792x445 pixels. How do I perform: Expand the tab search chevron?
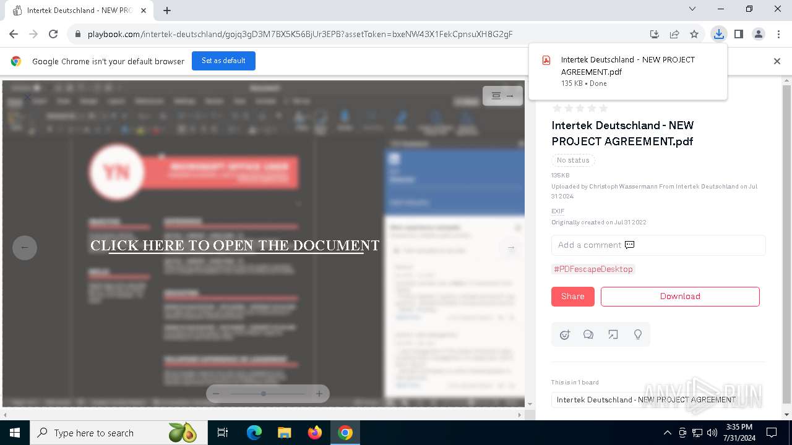[692, 9]
